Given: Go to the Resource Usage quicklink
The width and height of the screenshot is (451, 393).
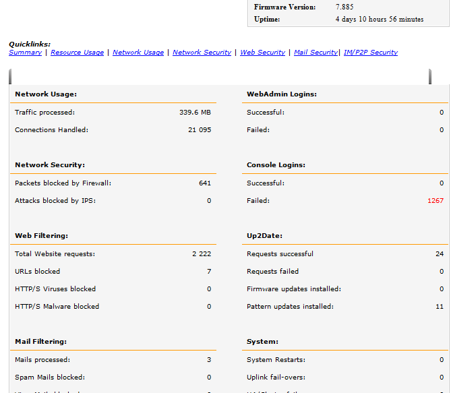Looking at the screenshot, I should coord(77,53).
